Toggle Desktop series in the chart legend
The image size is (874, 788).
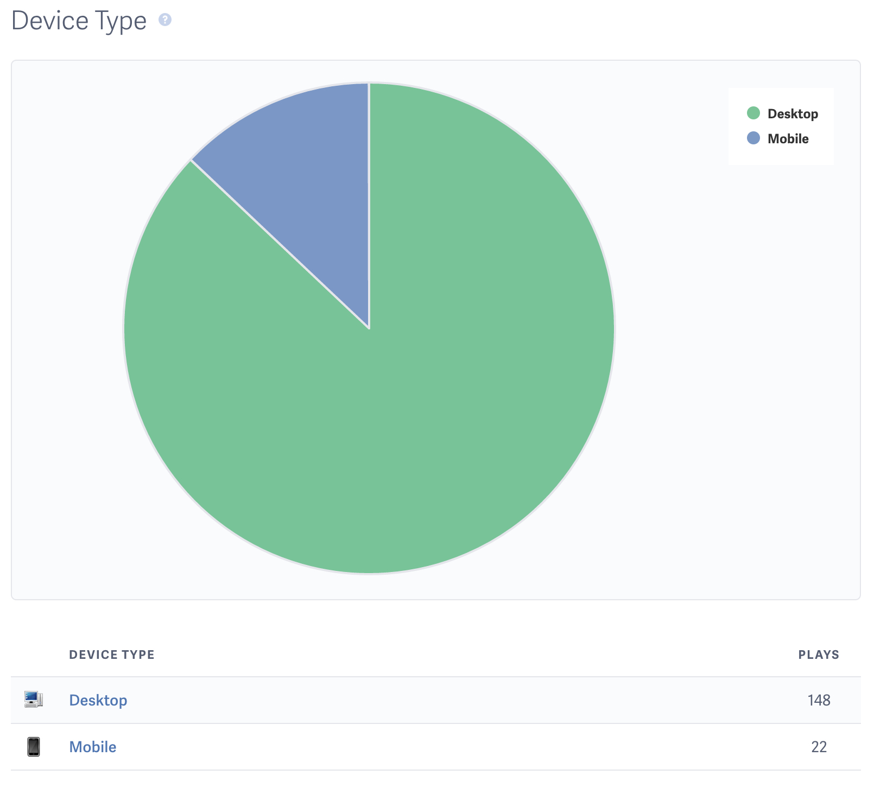click(782, 113)
